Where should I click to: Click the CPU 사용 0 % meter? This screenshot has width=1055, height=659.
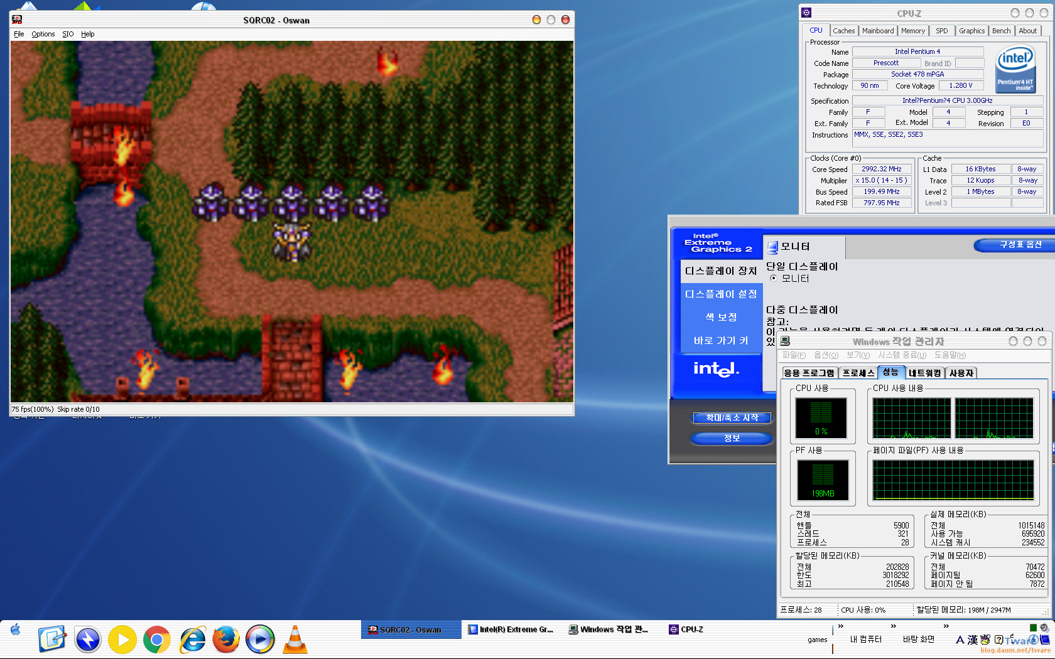pos(821,418)
